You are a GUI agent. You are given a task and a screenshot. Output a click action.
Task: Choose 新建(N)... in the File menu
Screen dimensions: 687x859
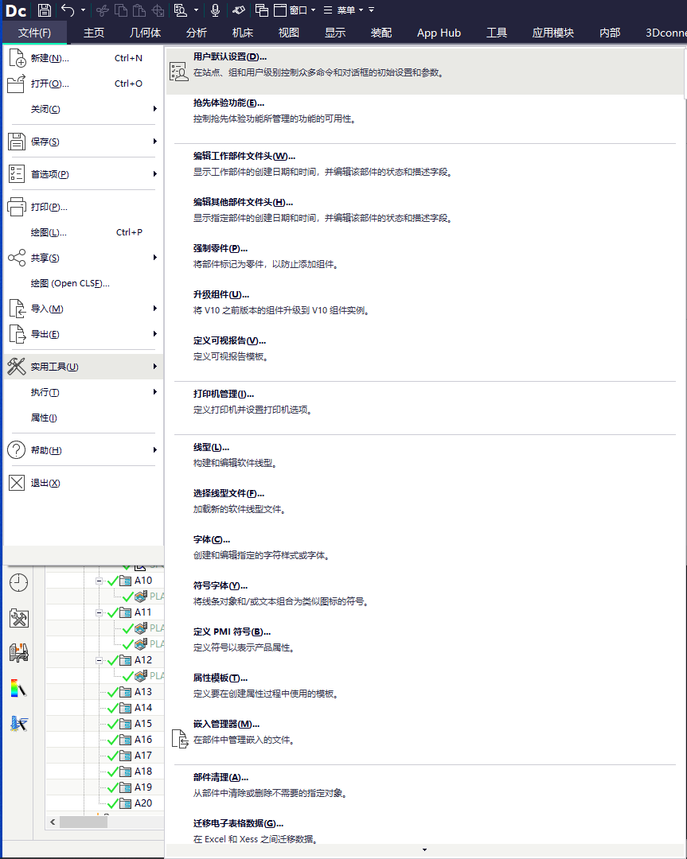(x=83, y=58)
